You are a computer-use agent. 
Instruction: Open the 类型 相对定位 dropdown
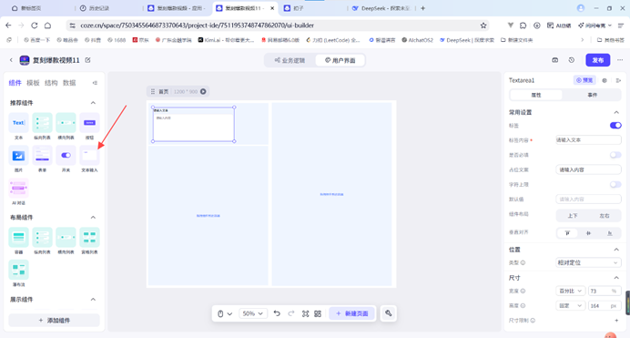[x=588, y=263]
